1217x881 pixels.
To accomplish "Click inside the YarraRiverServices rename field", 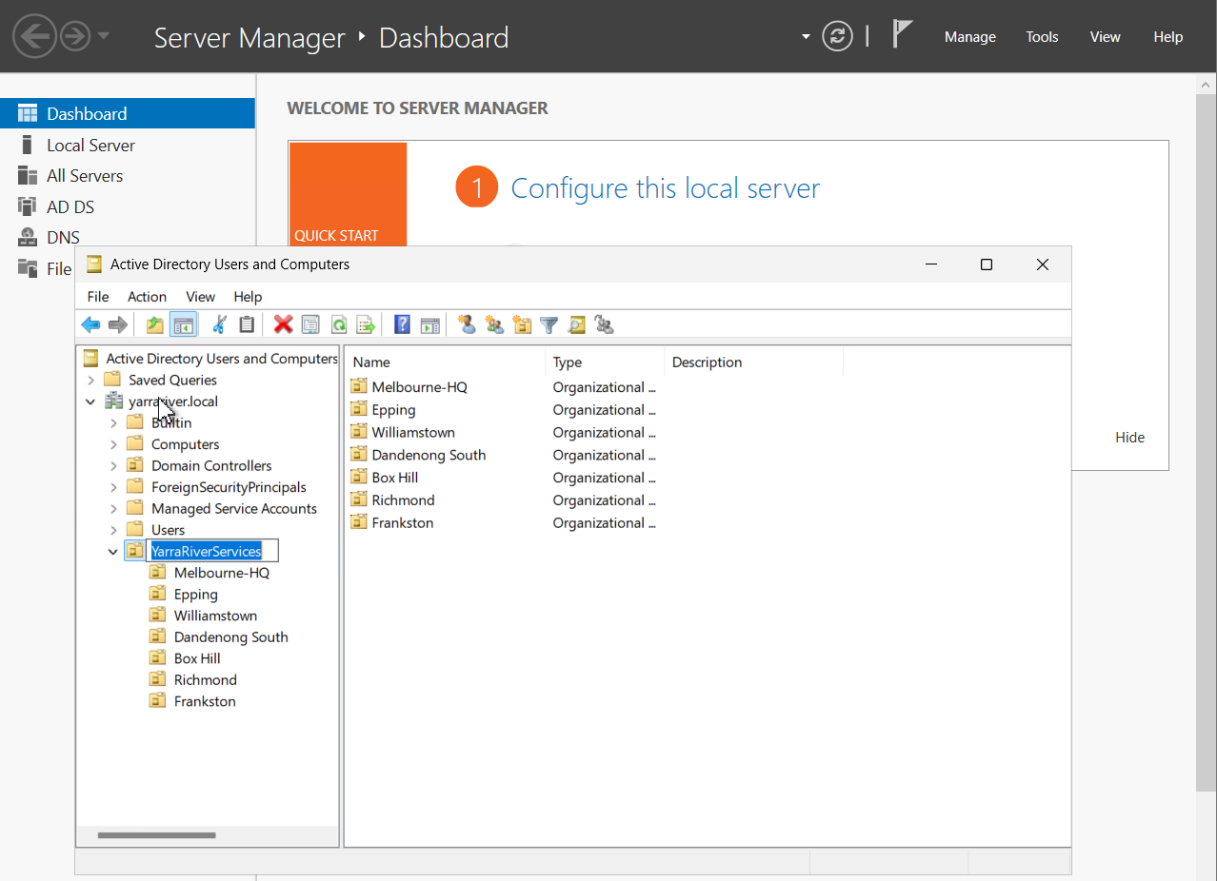I will click(x=212, y=551).
